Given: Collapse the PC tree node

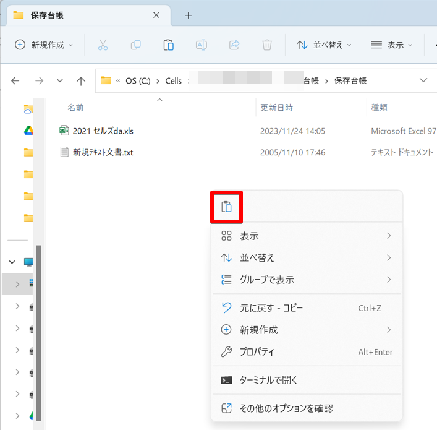Looking at the screenshot, I should click(12, 262).
